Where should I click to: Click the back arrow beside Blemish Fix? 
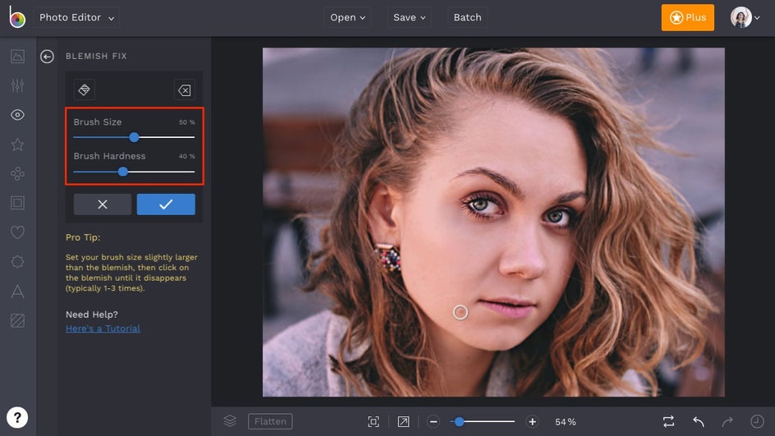(48, 57)
